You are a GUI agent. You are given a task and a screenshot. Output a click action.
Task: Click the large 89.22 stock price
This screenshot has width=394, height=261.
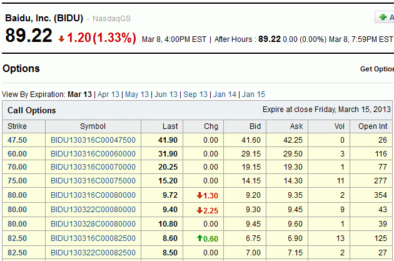29,36
